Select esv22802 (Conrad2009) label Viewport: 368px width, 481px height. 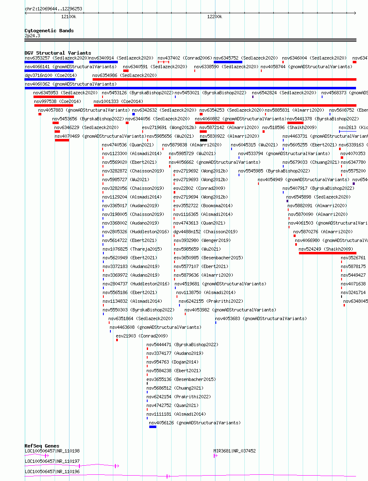pos(199,188)
